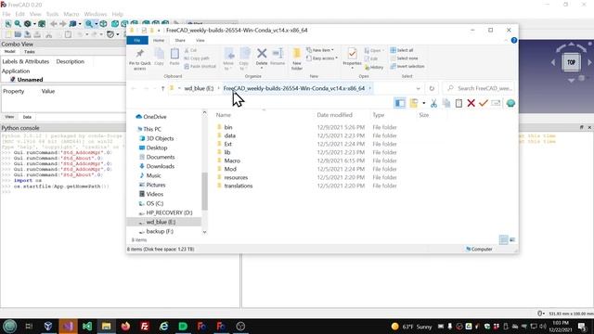Select the translations folder
Viewport: 594px width, 334px height.
point(238,186)
